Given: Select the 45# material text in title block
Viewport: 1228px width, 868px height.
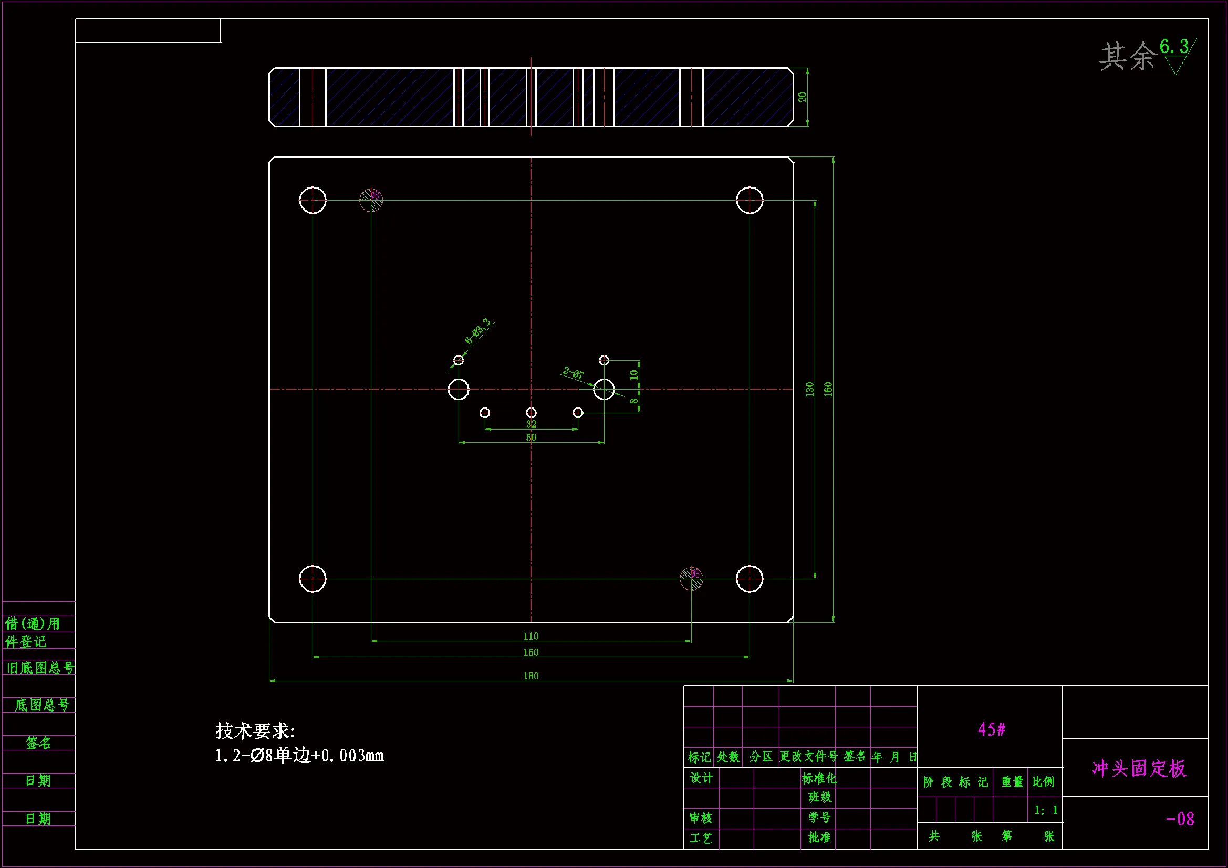Looking at the screenshot, I should (x=991, y=729).
